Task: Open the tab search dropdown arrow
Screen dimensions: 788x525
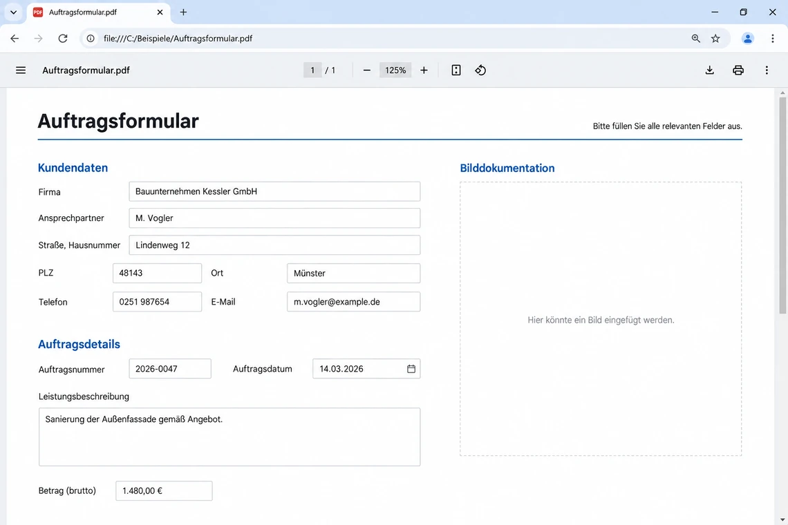Action: pos(14,12)
